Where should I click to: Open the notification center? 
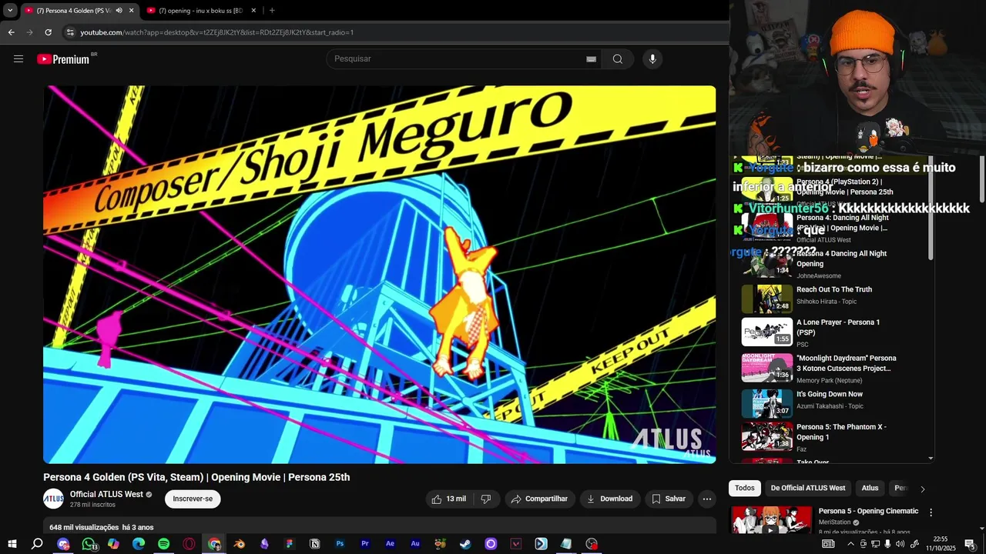point(969,544)
